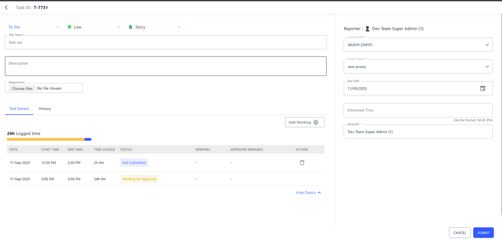Expand the Client Name dropdown

click(487, 45)
